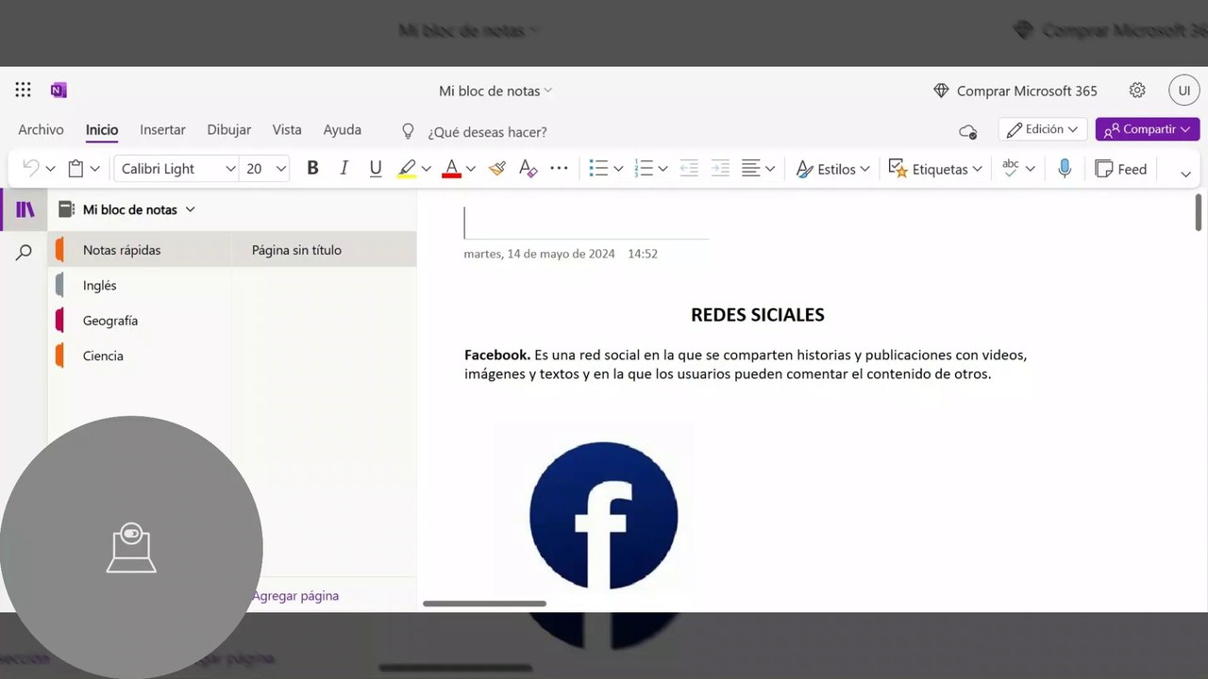Open the Página sin título page
The width and height of the screenshot is (1208, 679).
pyautogui.click(x=324, y=250)
